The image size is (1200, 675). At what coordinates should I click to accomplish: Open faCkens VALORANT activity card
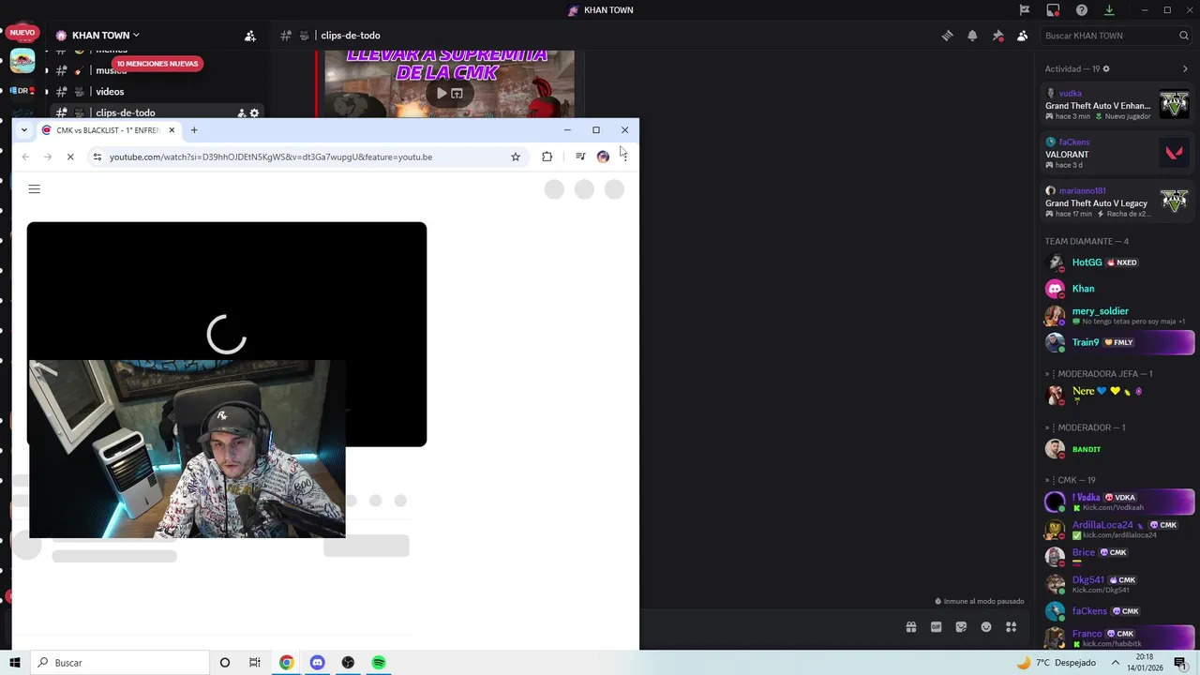pyautogui.click(x=1117, y=153)
